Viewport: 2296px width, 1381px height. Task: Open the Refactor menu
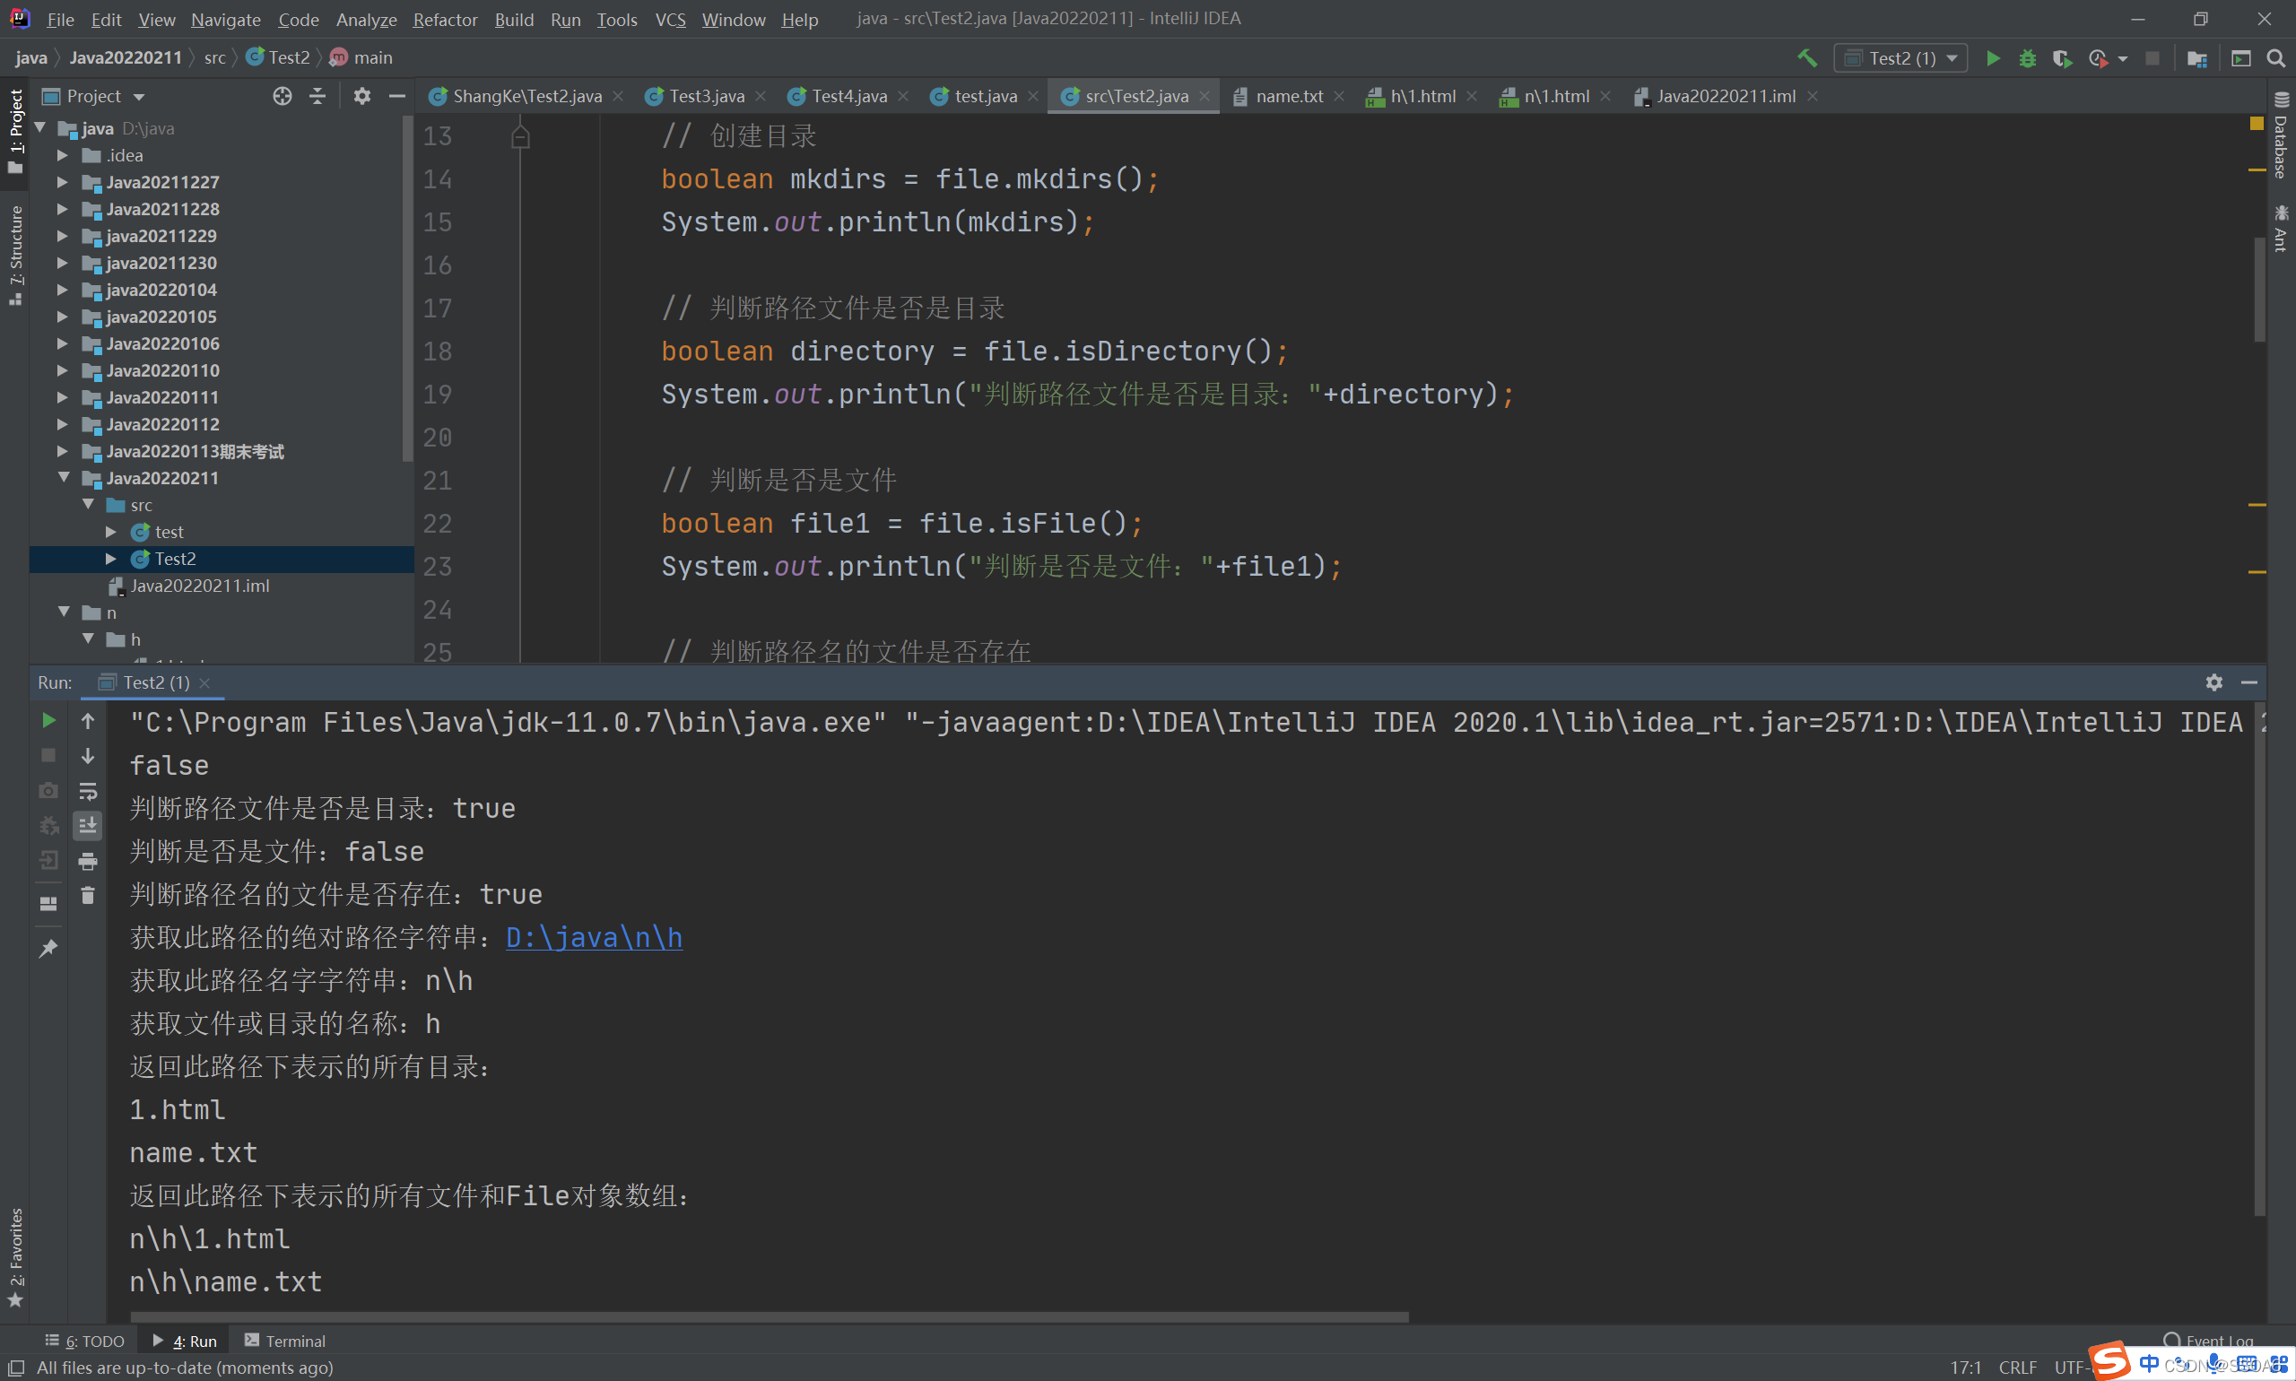pos(445,19)
